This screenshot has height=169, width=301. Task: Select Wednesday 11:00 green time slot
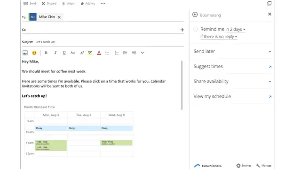[x=116, y=143]
